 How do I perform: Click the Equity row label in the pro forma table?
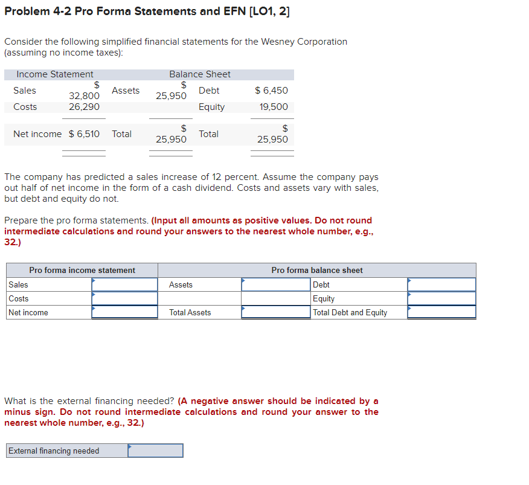coord(325,298)
